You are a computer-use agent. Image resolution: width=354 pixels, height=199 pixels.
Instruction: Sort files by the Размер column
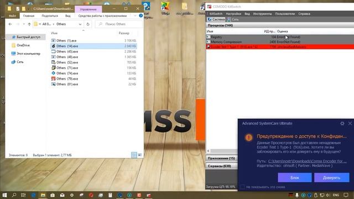tap(124, 33)
